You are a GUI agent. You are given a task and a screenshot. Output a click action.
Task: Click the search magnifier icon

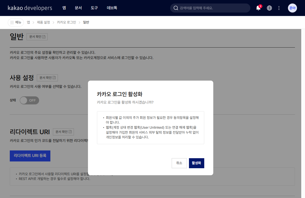point(176,8)
